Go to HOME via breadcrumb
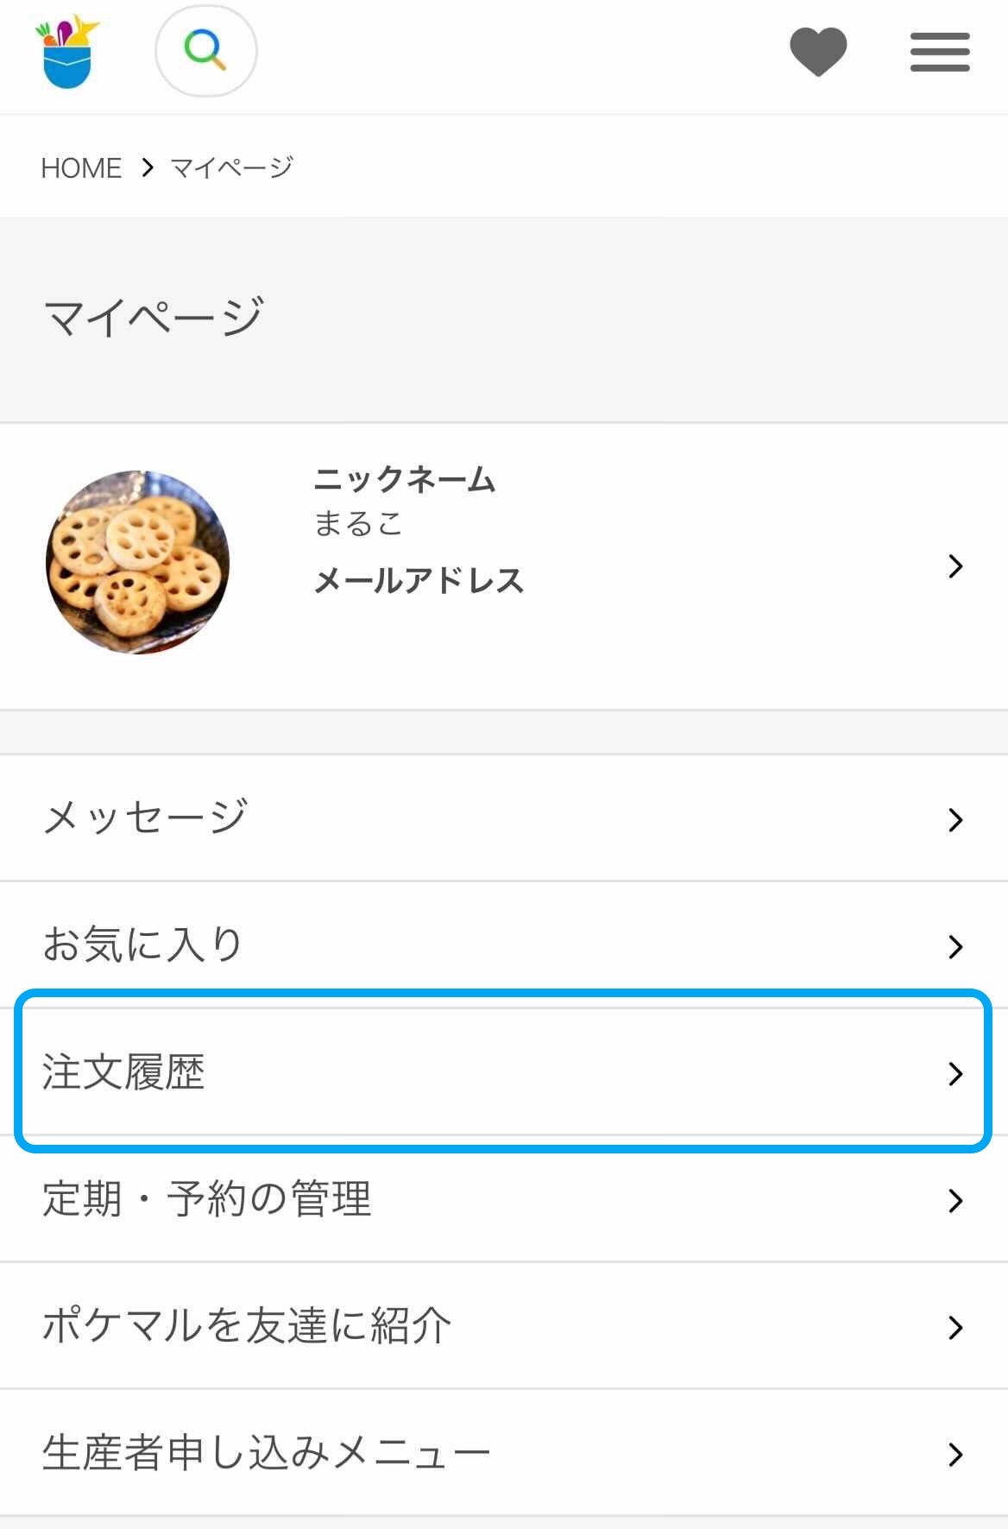This screenshot has width=1008, height=1529. (x=81, y=167)
